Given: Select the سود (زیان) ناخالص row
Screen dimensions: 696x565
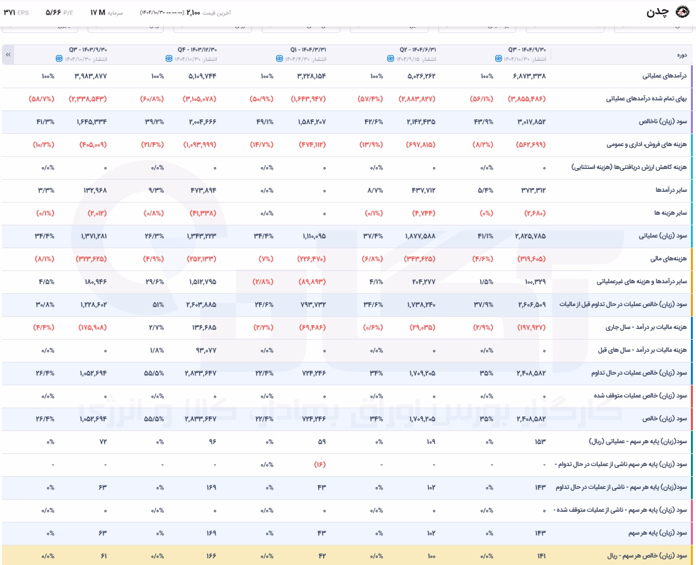Looking at the screenshot, I should click(347, 122).
